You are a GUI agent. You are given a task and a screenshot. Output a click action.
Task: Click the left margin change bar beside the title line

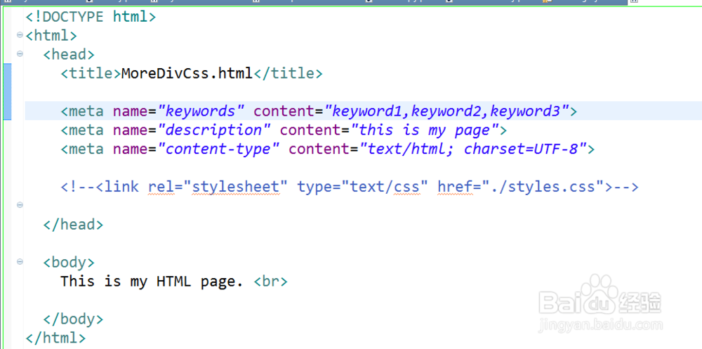7,92
